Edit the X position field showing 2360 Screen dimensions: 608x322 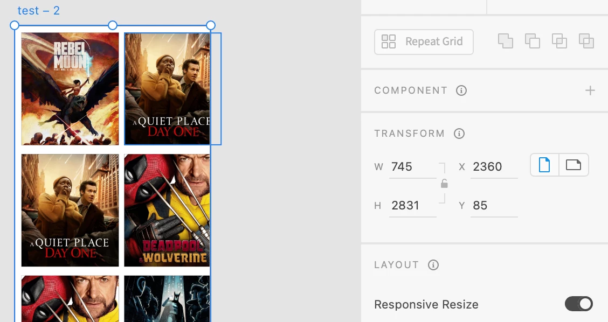point(494,167)
